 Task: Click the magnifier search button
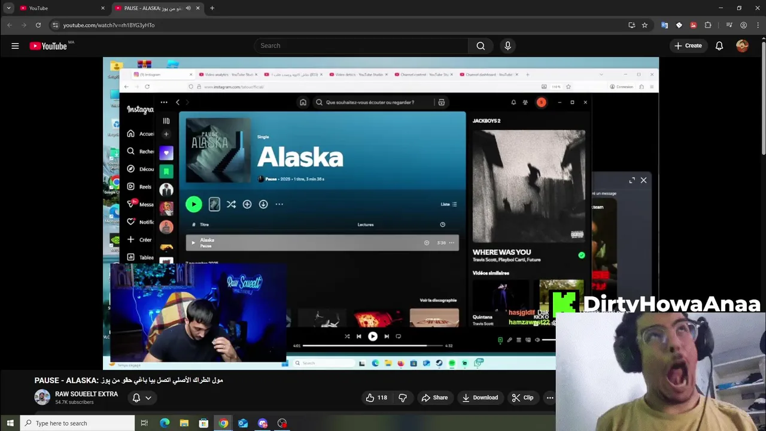481,45
